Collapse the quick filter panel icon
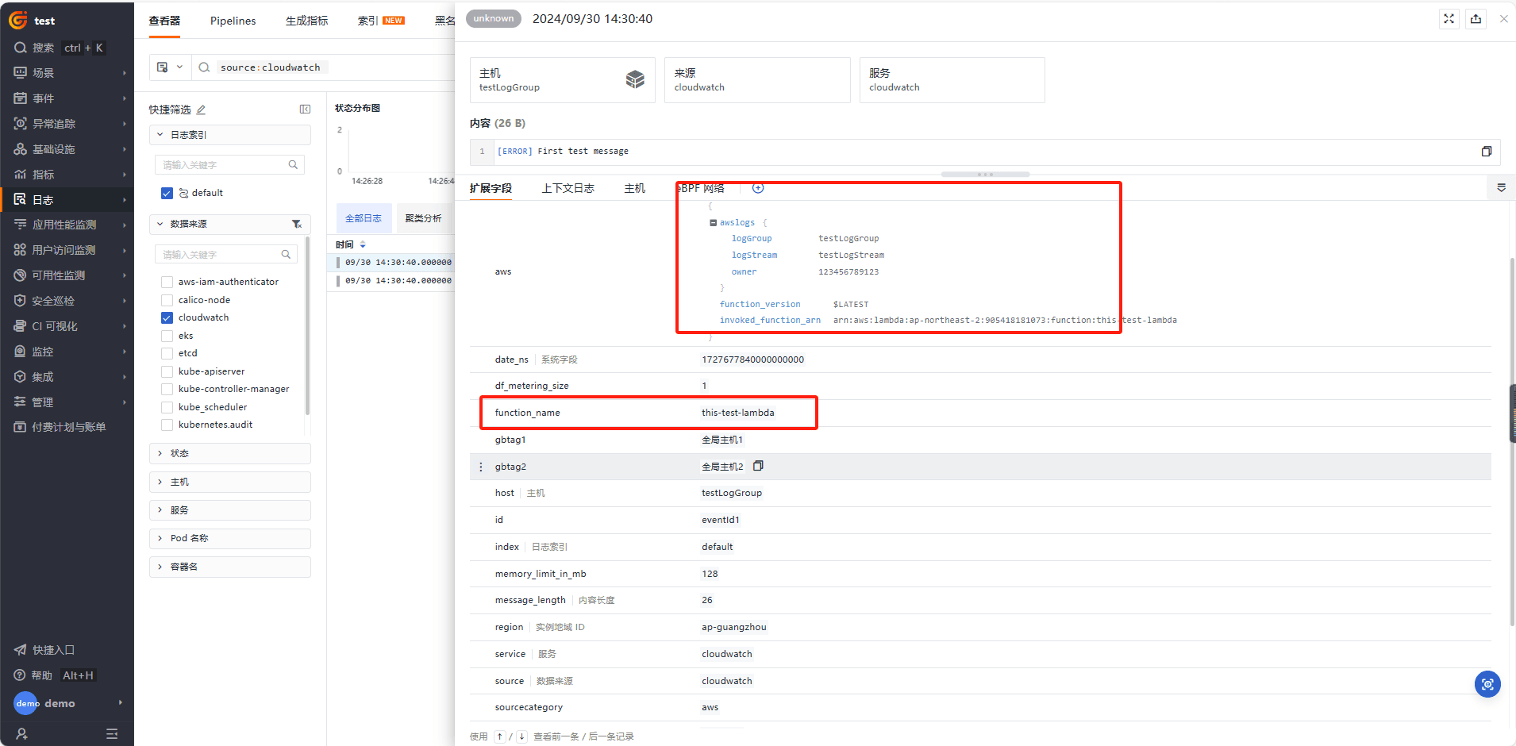 (x=305, y=110)
